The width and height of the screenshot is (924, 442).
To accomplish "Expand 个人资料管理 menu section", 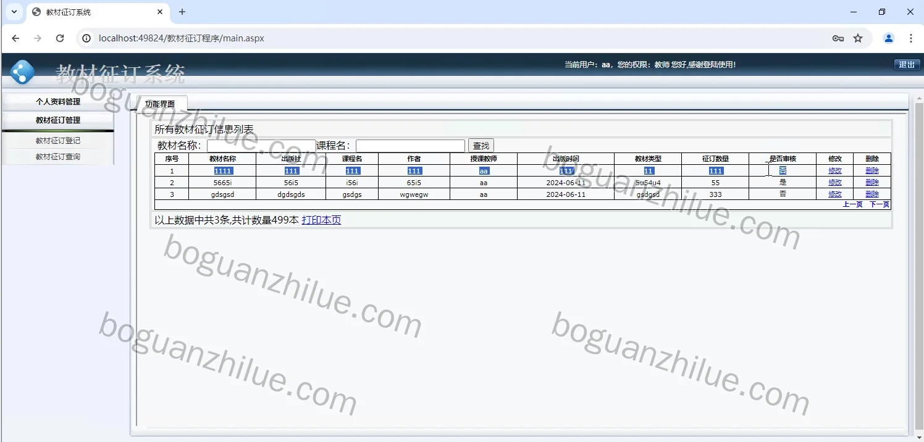I will (x=58, y=102).
